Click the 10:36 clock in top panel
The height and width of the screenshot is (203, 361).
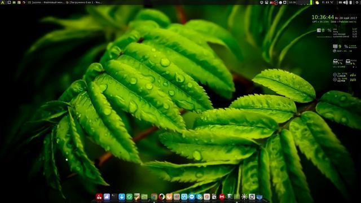point(292,2)
